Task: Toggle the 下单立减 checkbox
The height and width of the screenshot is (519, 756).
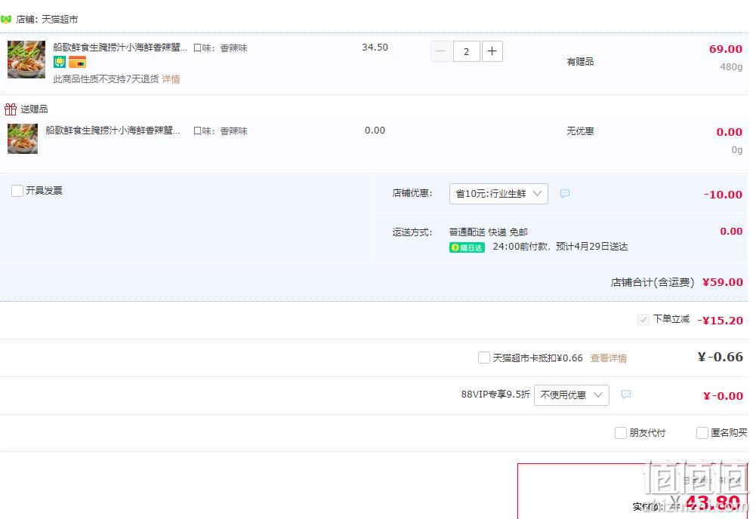Action: coord(643,320)
